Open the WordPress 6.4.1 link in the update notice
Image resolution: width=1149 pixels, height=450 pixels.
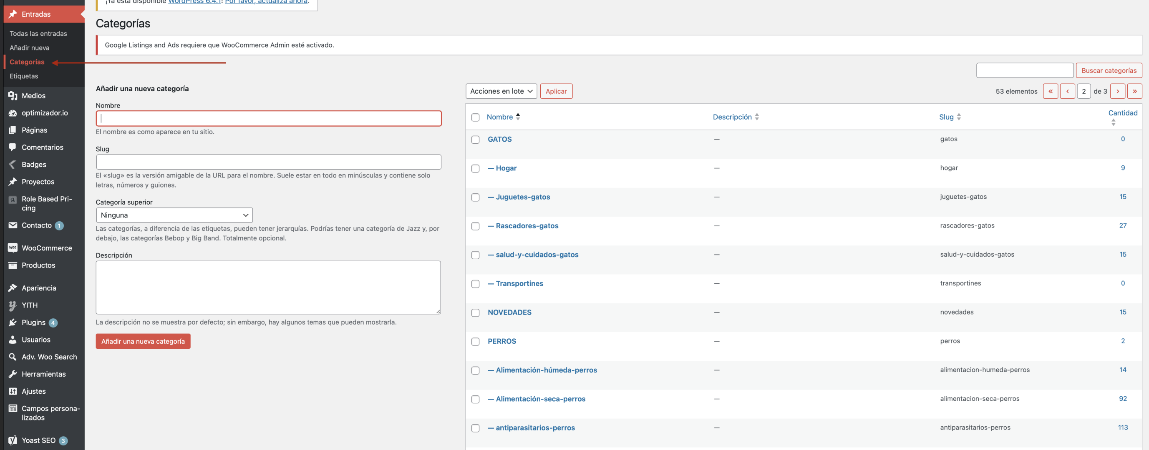point(195,2)
